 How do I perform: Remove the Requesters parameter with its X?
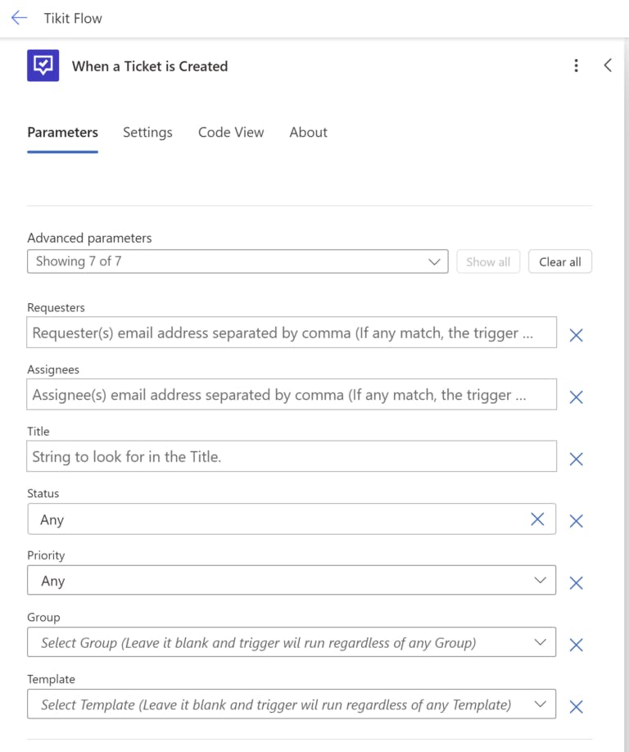pos(576,335)
